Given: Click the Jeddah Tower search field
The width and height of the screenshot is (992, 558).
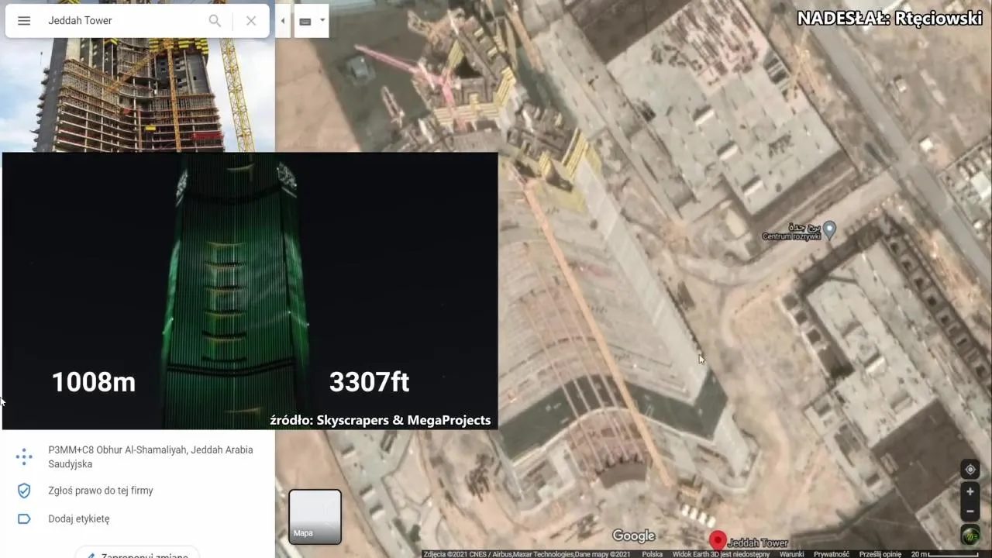Looking at the screenshot, I should click(124, 21).
